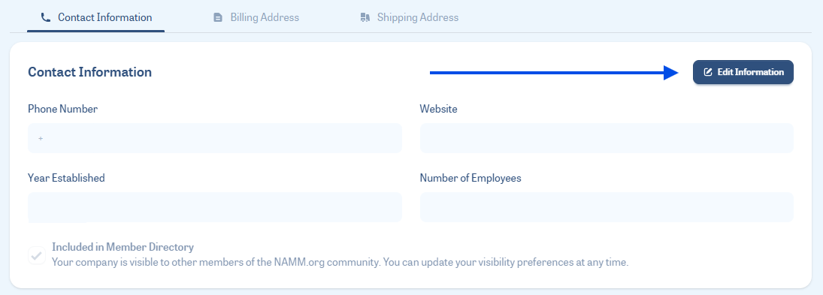The height and width of the screenshot is (295, 823).
Task: Click the truck icon beside Shipping Address
Action: (365, 18)
